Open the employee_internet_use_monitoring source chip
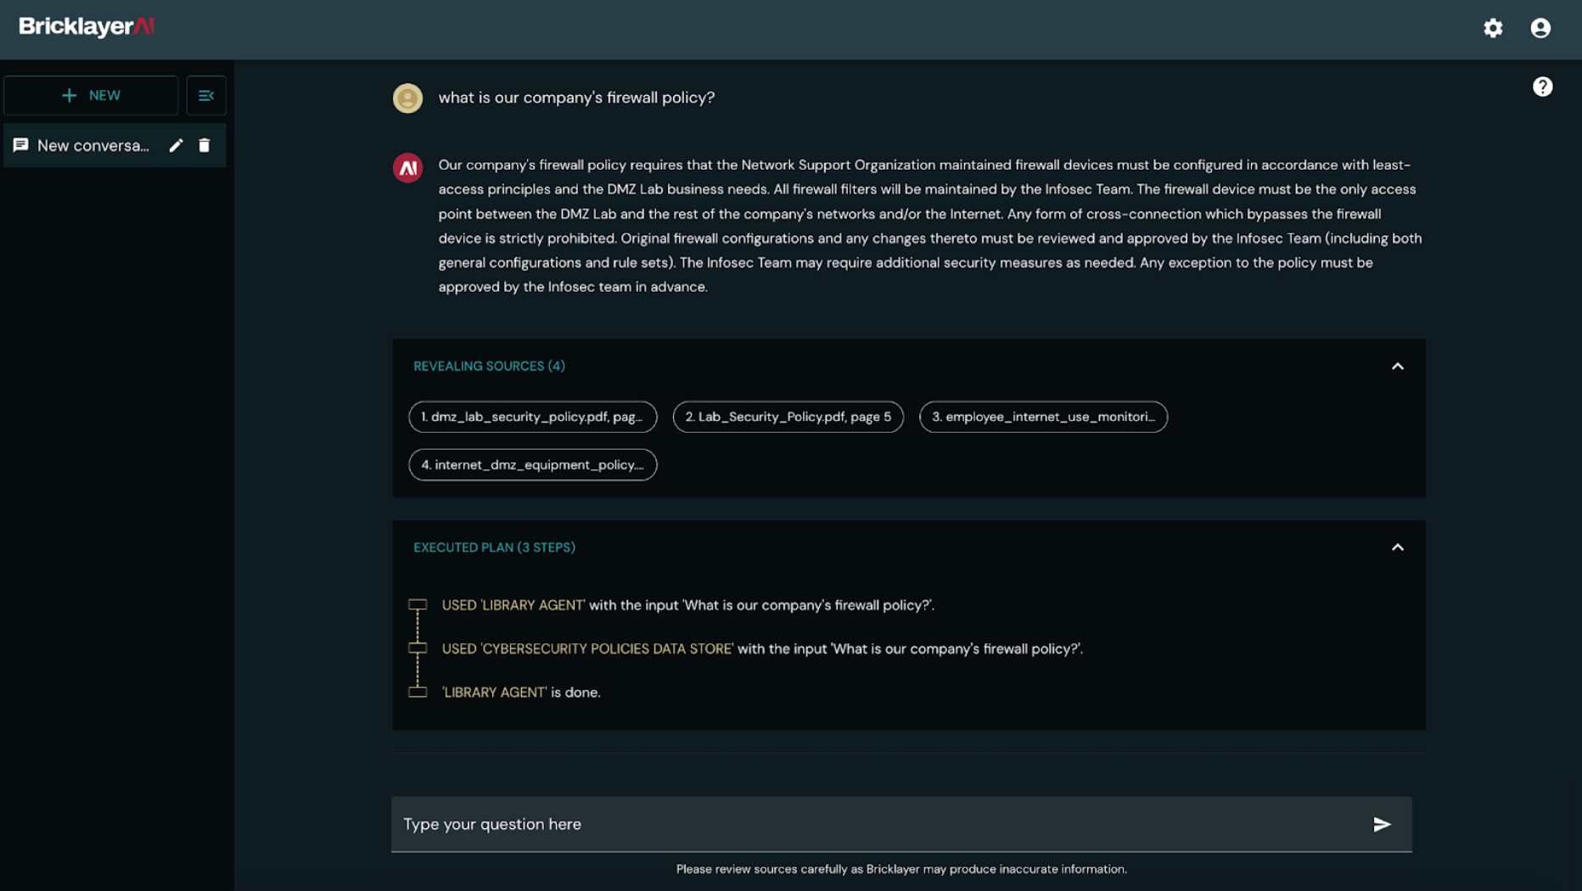This screenshot has height=891, width=1582. (1043, 417)
